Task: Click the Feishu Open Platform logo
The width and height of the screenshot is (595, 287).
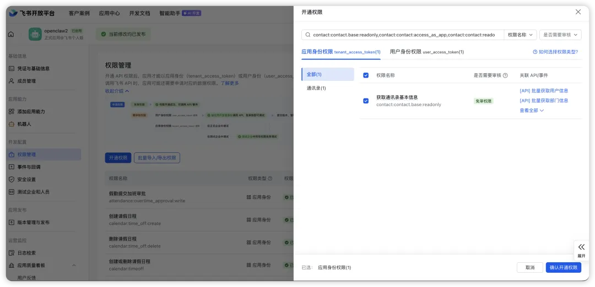Action: 32,13
